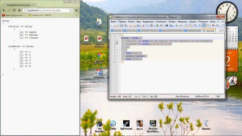Image resolution: width=242 pixels, height=136 pixels.
Task: Bookmark the page with the star icon
Action: (x=71, y=10)
